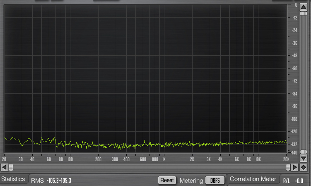Image resolution: width=311 pixels, height=186 pixels.
Task: Click the Reset button
Action: coord(167,180)
